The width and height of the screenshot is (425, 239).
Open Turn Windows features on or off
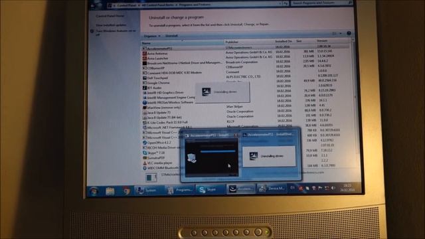pos(116,33)
